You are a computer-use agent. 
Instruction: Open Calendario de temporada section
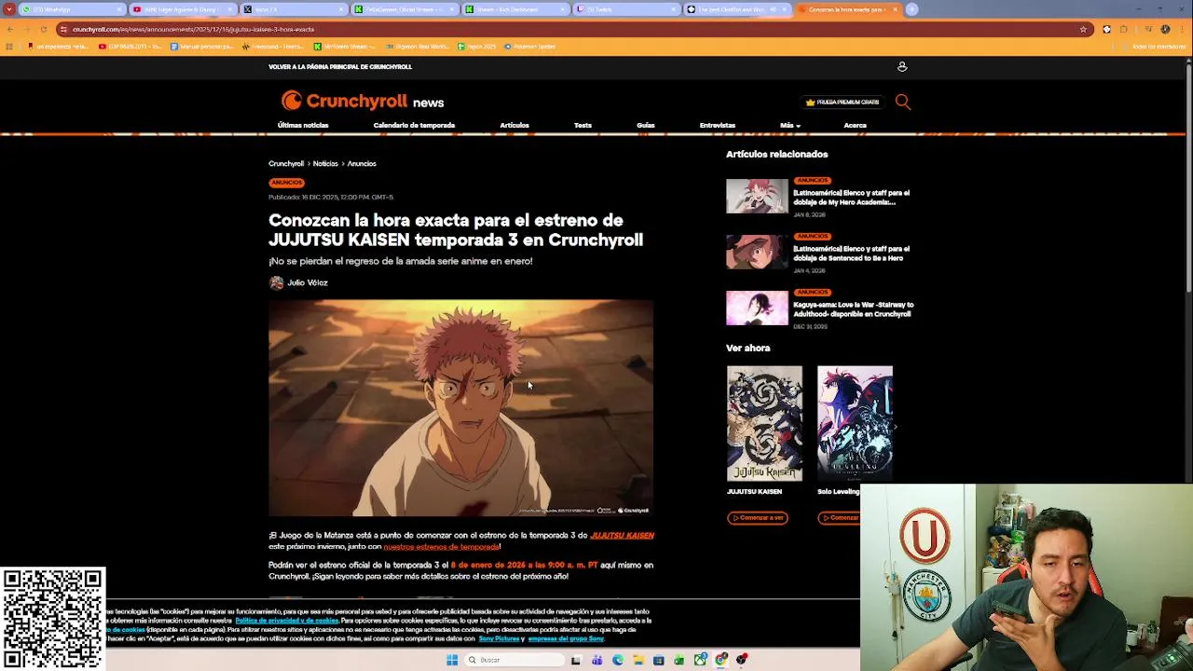tap(414, 125)
